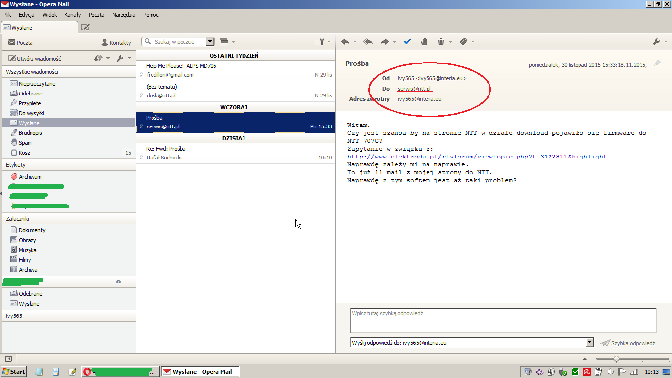Screen dimensions: 672x378
Task: Select the Help Me Please ALPS MD706 message
Action: [236, 70]
